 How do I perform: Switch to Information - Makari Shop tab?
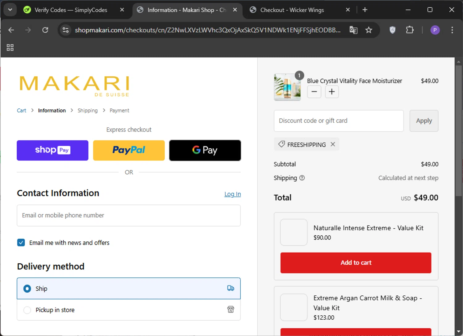point(187,10)
